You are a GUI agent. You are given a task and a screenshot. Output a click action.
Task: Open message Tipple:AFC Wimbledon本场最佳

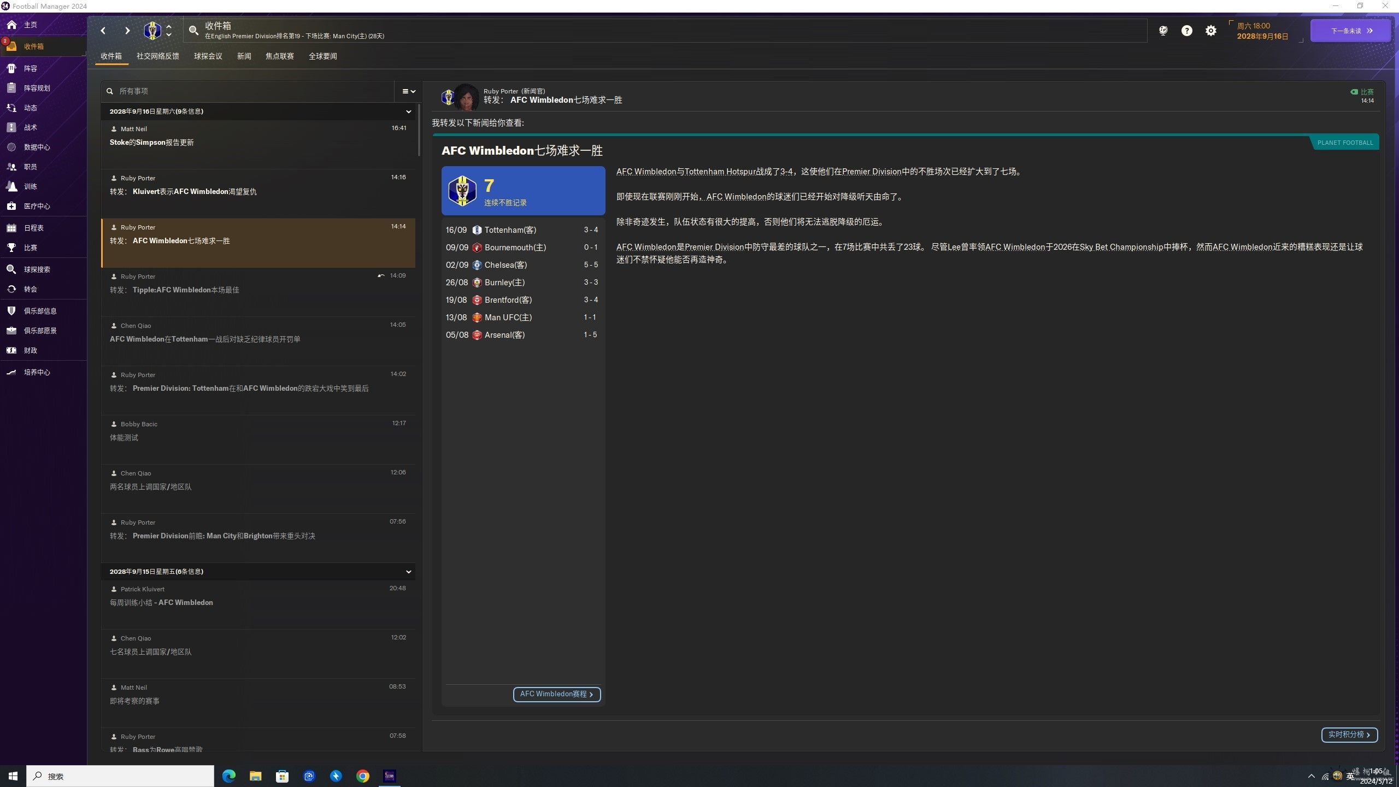pos(258,292)
